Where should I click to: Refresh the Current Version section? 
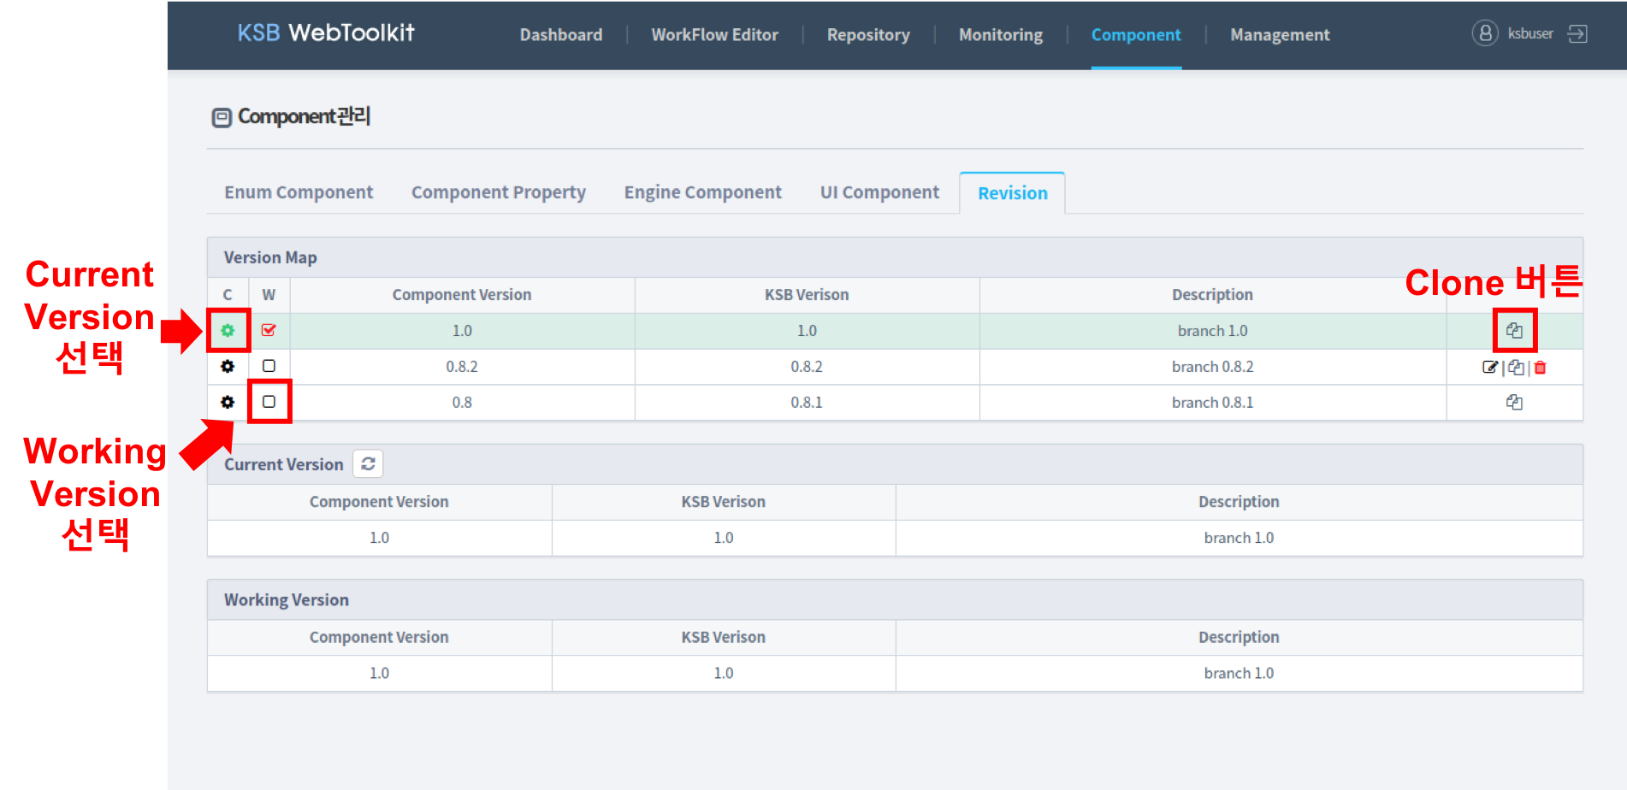[368, 463]
